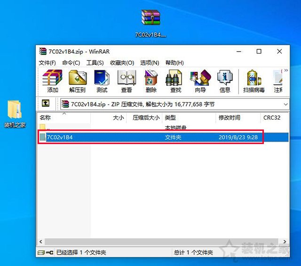Sort by the 压缩后大小 column header
Viewport: 301px width, 266px height.
(144, 118)
